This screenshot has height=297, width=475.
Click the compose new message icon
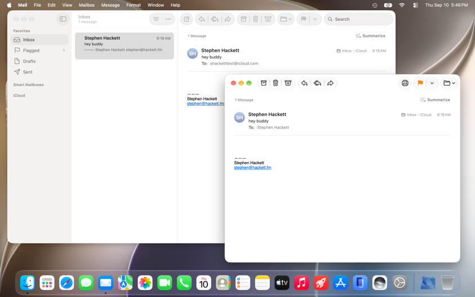tap(187, 19)
